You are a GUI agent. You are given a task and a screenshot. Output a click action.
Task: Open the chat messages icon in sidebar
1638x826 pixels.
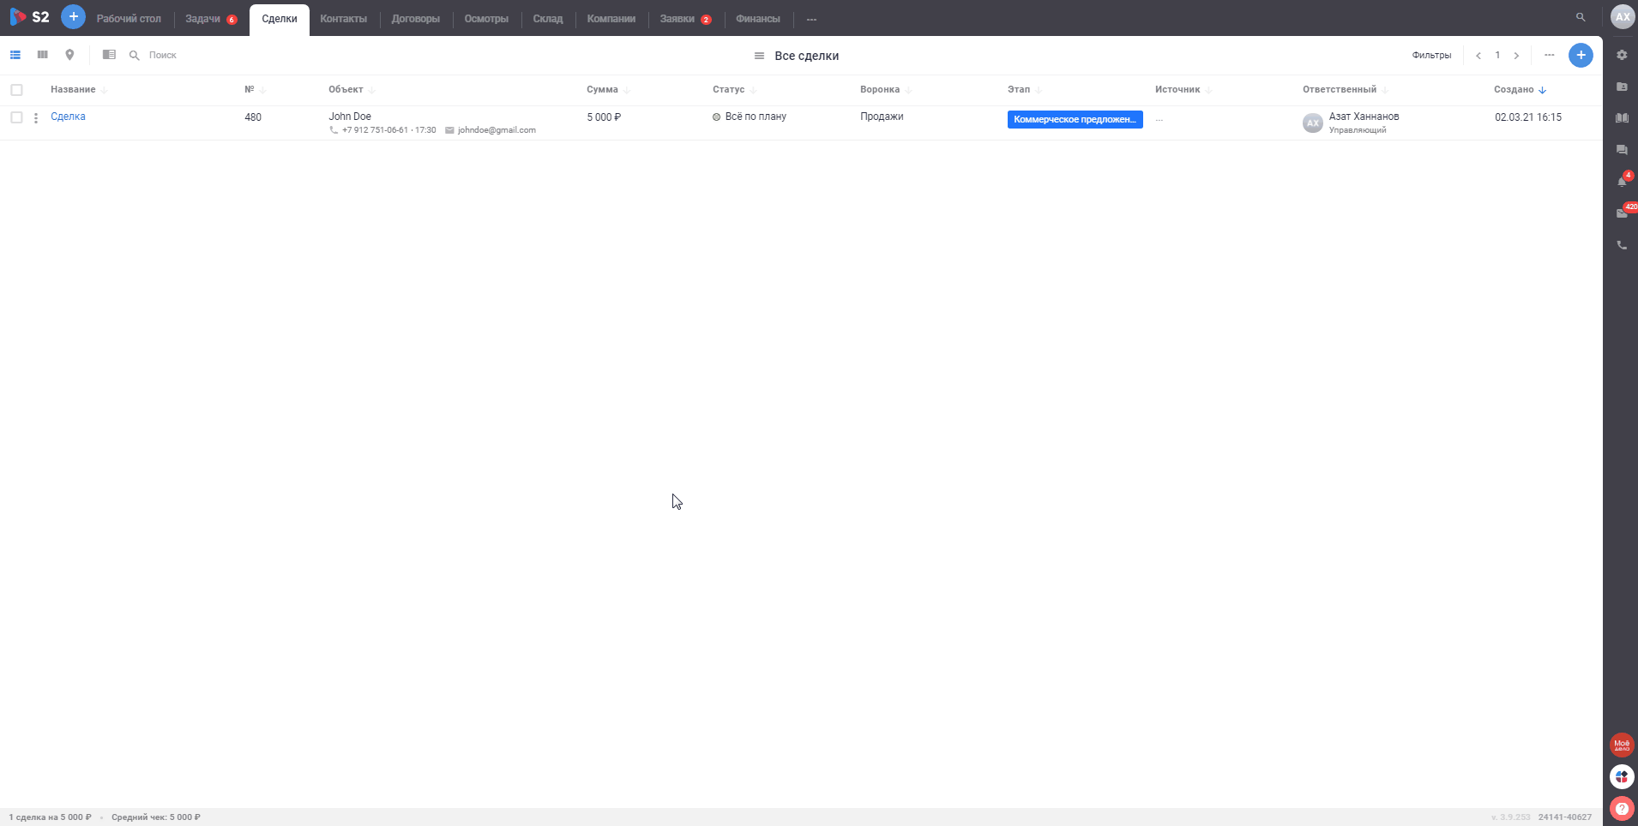click(1622, 150)
